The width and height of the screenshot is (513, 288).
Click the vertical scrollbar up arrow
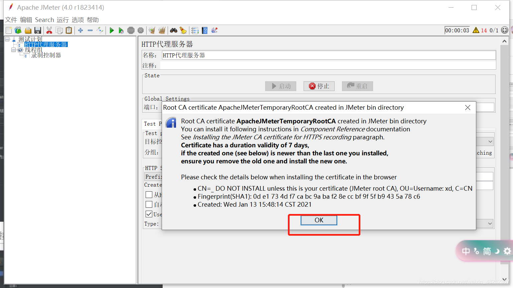pos(504,41)
